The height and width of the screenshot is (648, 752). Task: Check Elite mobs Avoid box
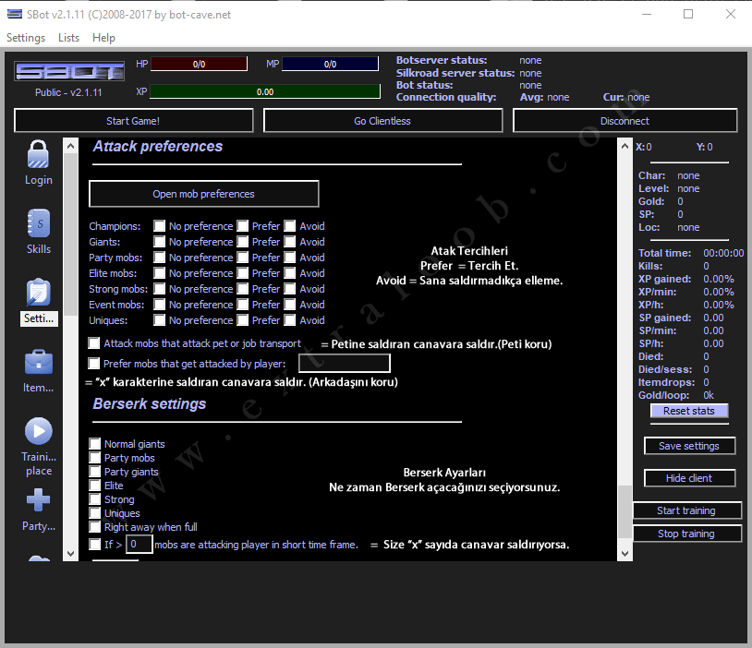click(x=290, y=273)
